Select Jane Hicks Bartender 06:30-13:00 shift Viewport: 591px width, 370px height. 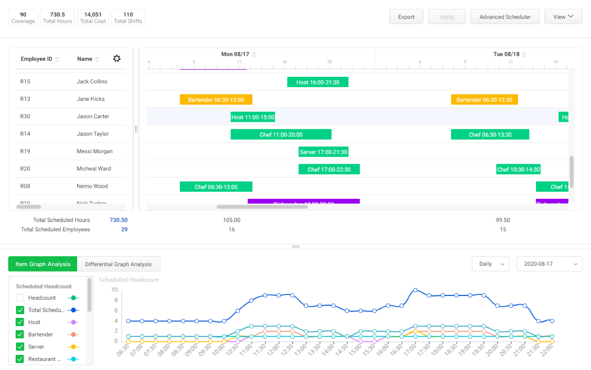pos(216,100)
